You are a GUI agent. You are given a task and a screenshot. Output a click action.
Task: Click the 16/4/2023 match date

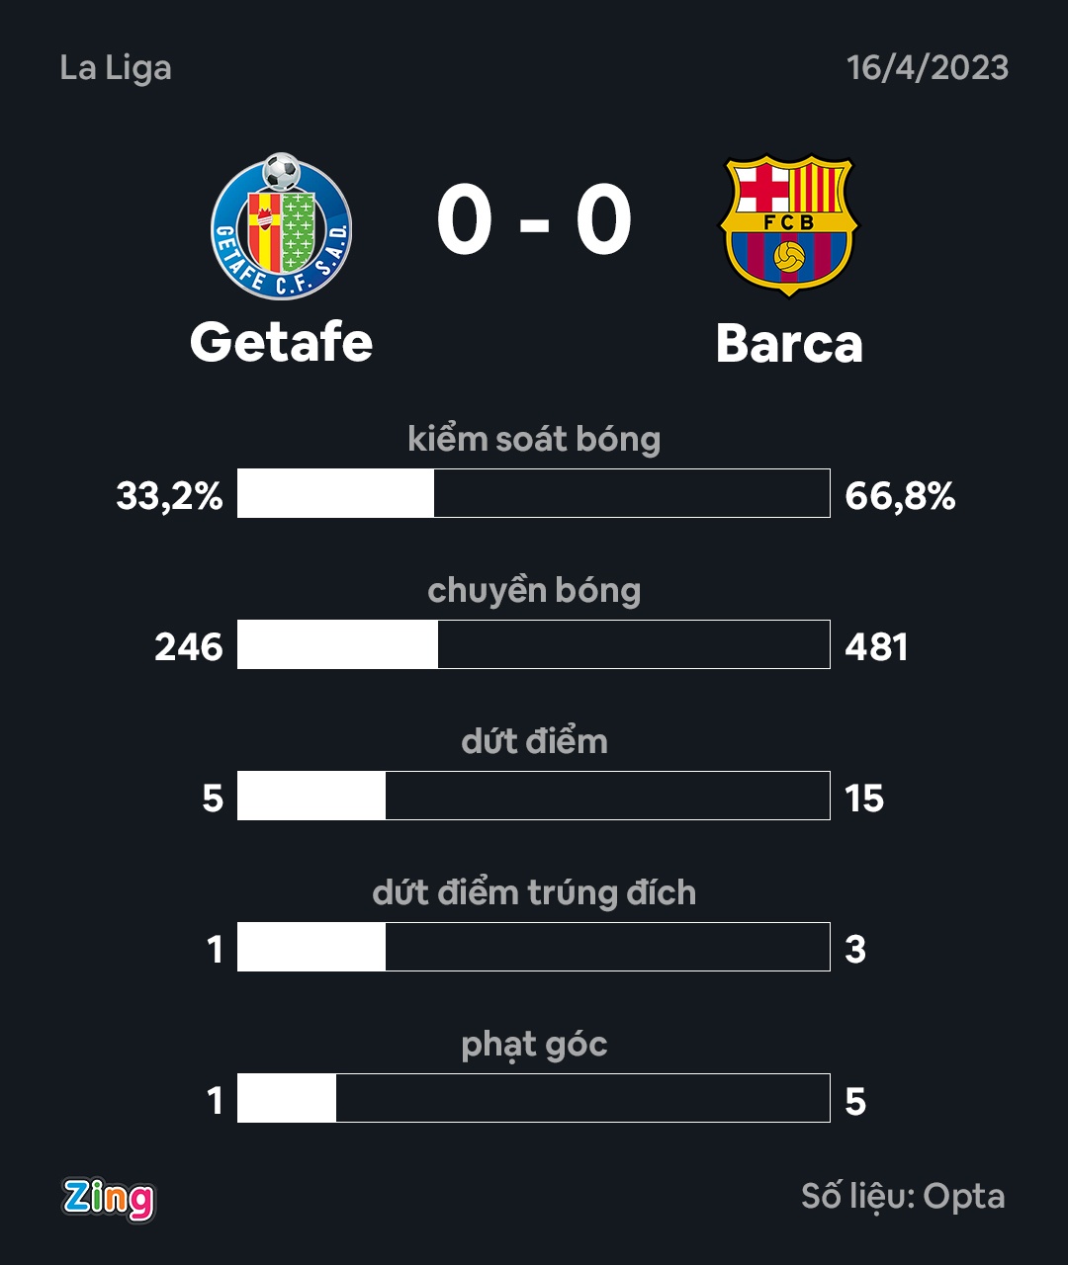(928, 68)
